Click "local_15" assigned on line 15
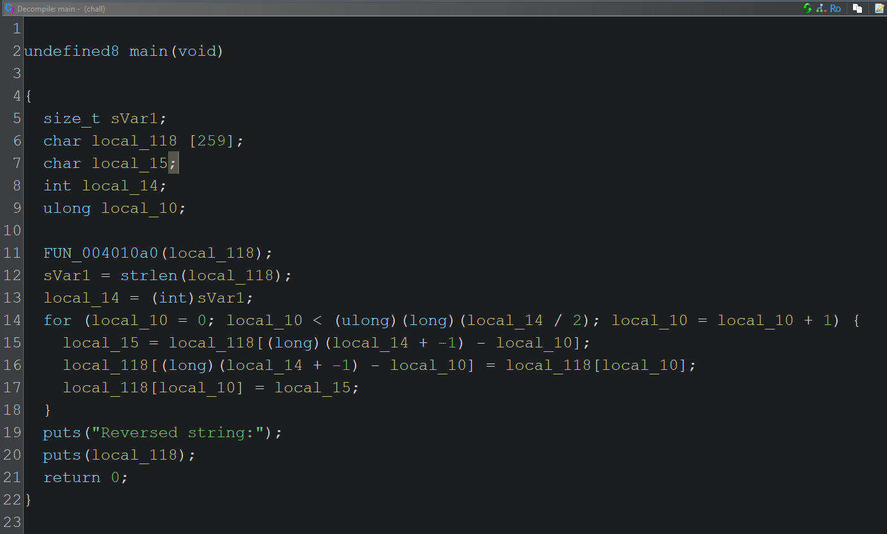This screenshot has width=887, height=534. coord(101,343)
